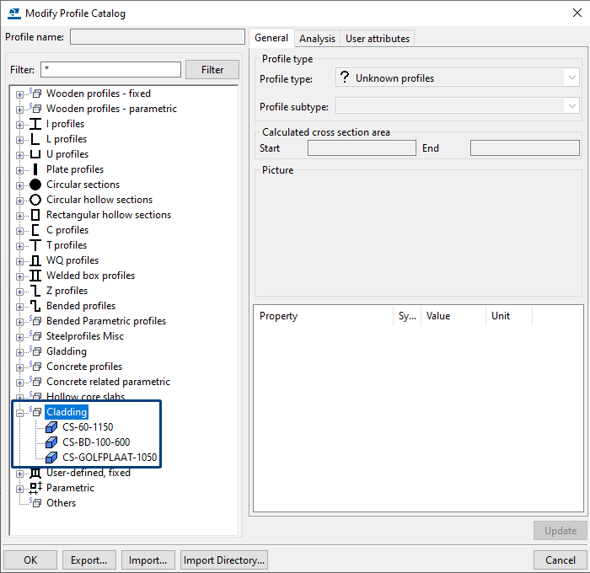This screenshot has height=573, width=590.
Task: Click the I profiles beam icon
Action: (35, 124)
